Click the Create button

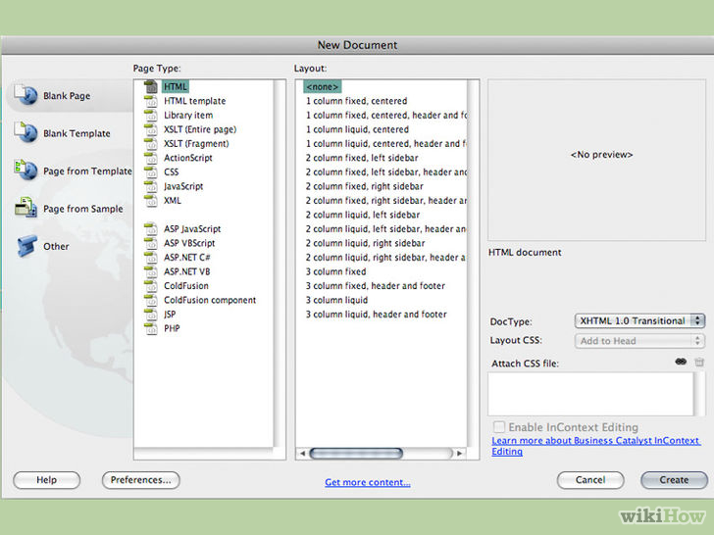673,480
